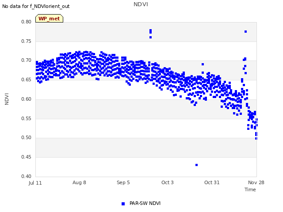283x212 pixels.
Task: Select the PAR-SW NDVI legend text
Action: pyautogui.click(x=145, y=203)
